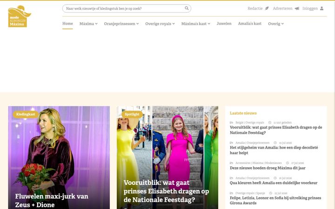This screenshot has height=209, width=335.
Task: Click the 11 uur geleden timestamp
Action: [282, 123]
